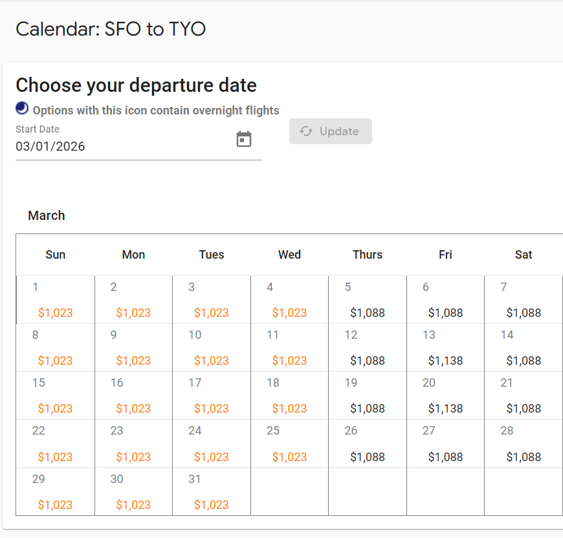Select March 31 departure date
Screen dimensions: 563x538
point(211,504)
